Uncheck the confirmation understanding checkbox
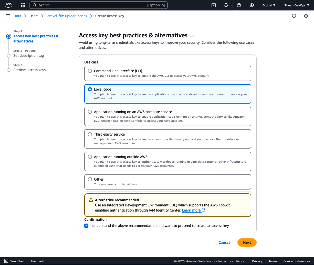 pyautogui.click(x=87, y=226)
